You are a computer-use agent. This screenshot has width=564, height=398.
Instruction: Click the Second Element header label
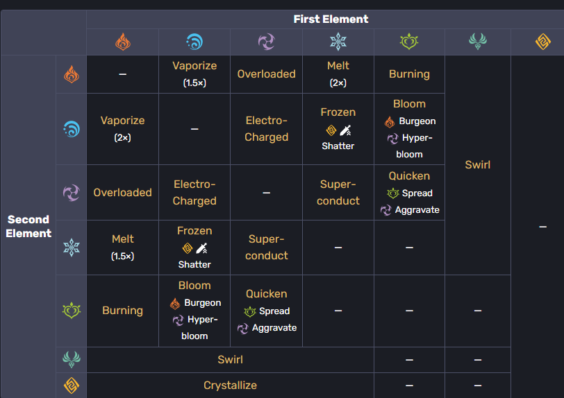29,226
